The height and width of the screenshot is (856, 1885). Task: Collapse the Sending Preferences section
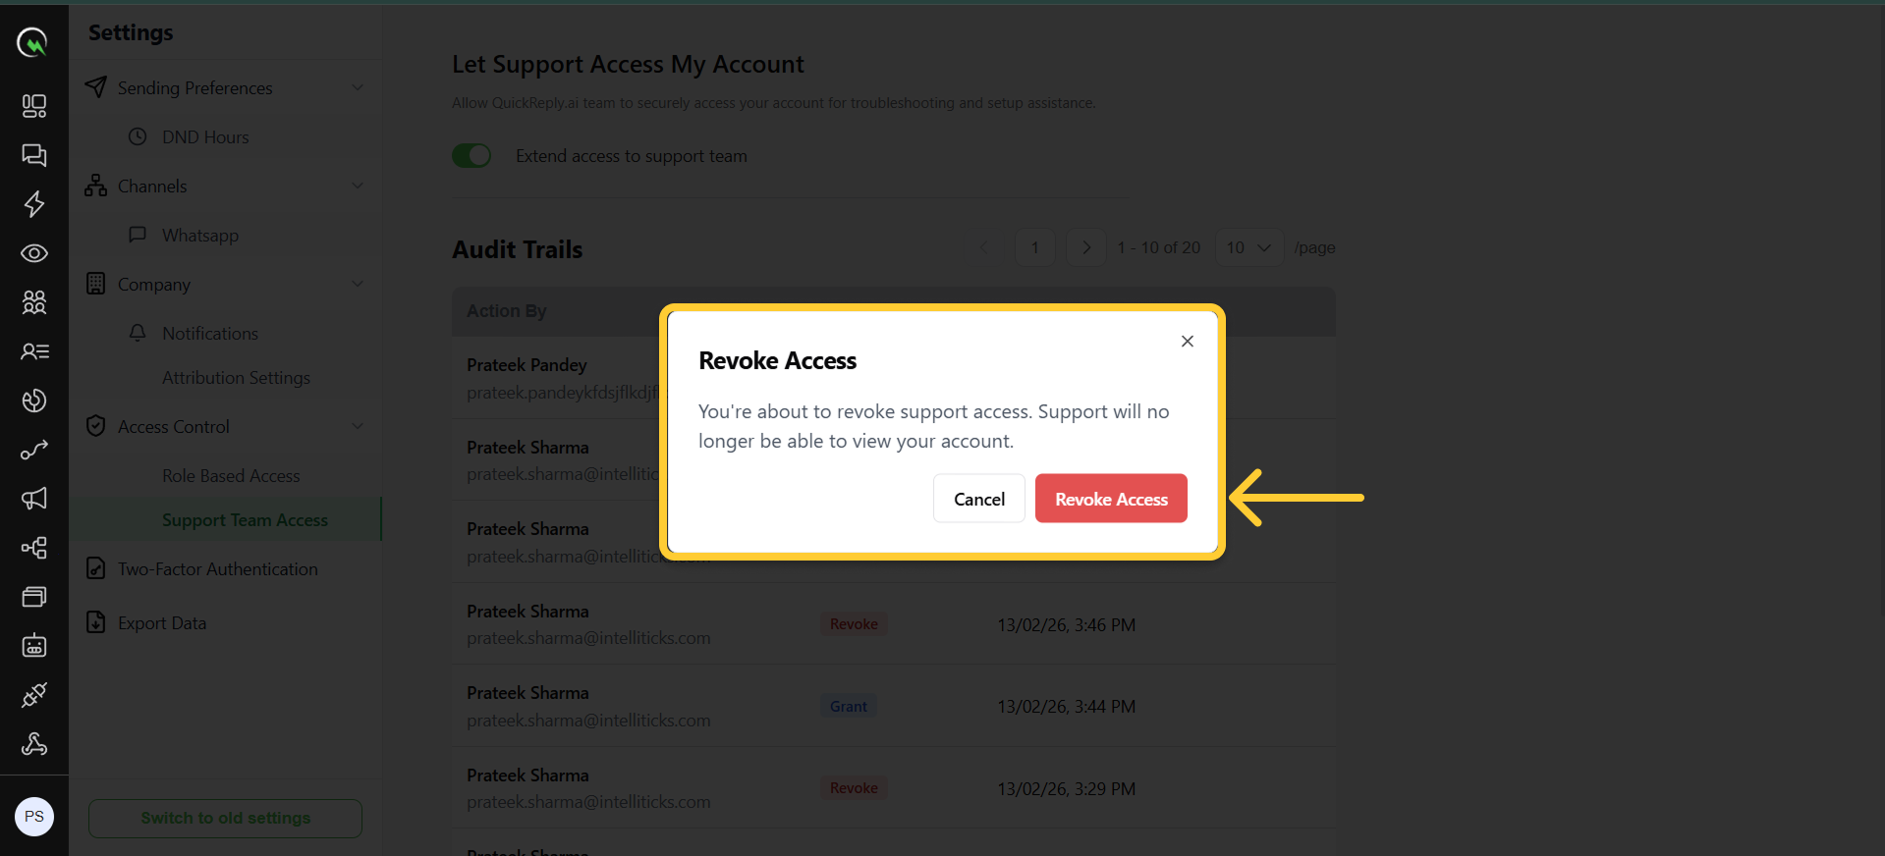[x=358, y=87]
